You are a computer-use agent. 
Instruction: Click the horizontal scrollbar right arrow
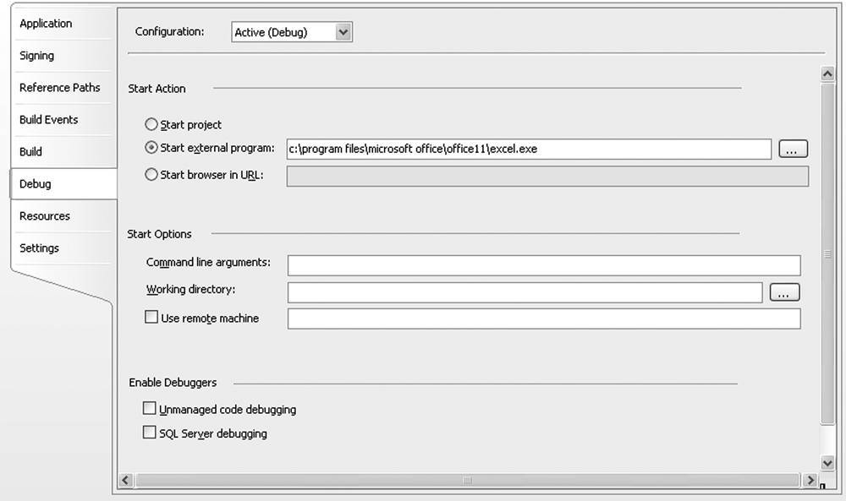click(x=810, y=479)
